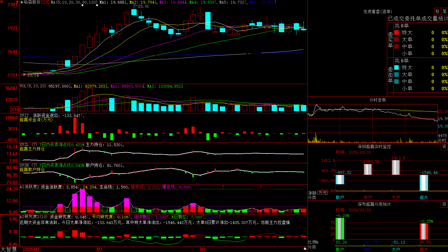Click the 超大 bar showing -1546.44
The width and height of the screenshot is (448, 252).
(x=424, y=183)
